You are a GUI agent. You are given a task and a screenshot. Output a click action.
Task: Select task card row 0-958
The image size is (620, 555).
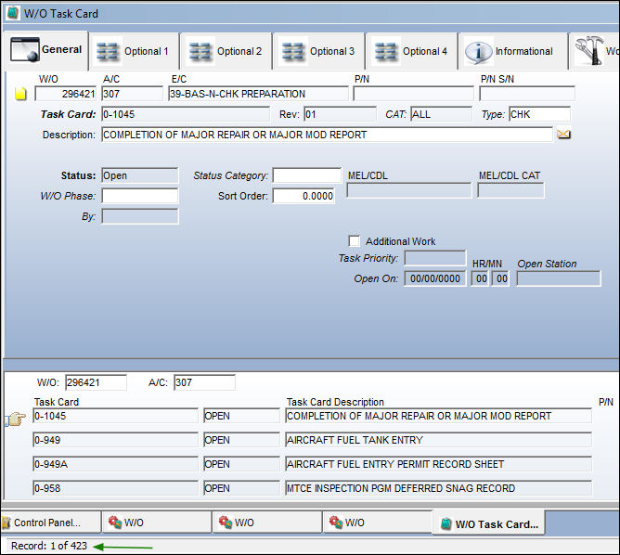(115, 488)
